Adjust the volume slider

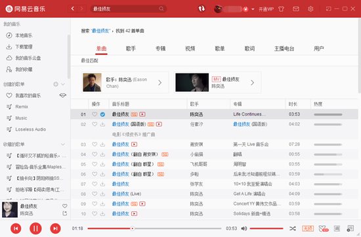click(266, 228)
